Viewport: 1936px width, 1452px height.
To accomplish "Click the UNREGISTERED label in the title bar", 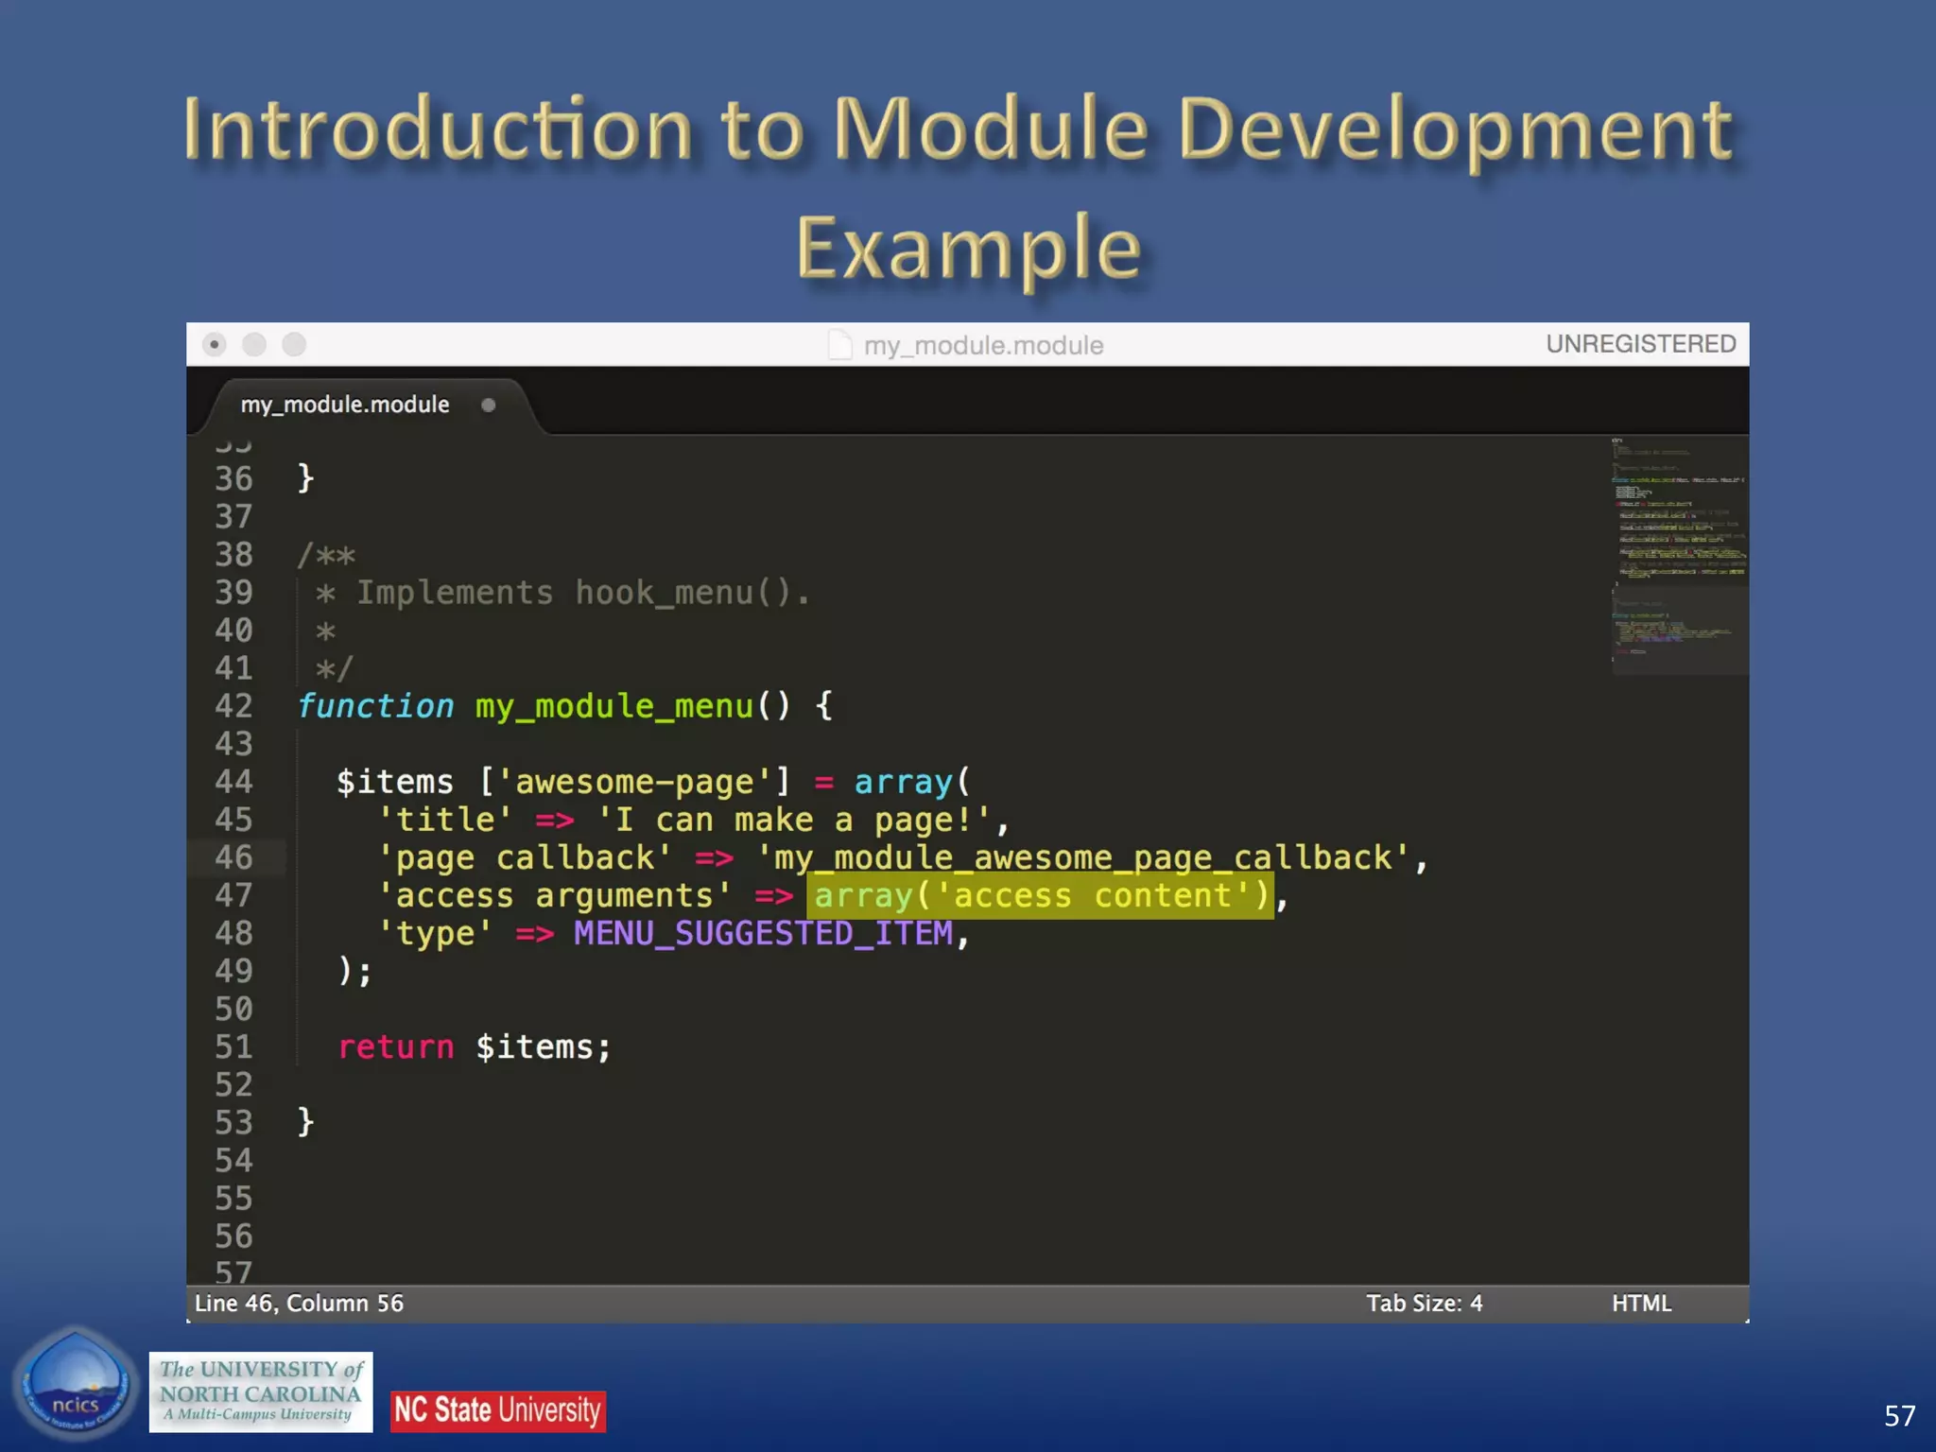I will click(1640, 344).
